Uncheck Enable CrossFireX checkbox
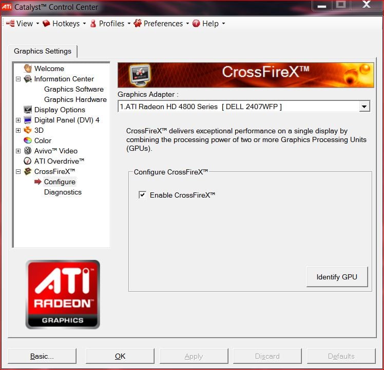This screenshot has width=384, height=370. point(142,195)
